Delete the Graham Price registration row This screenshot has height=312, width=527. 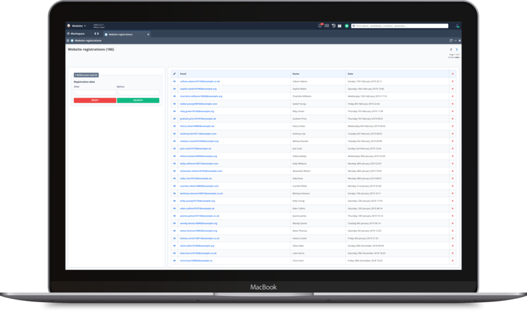point(453,118)
